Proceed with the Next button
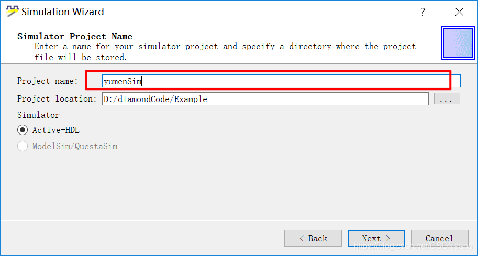Screen dimensions: 478x256 pyautogui.click(x=376, y=238)
